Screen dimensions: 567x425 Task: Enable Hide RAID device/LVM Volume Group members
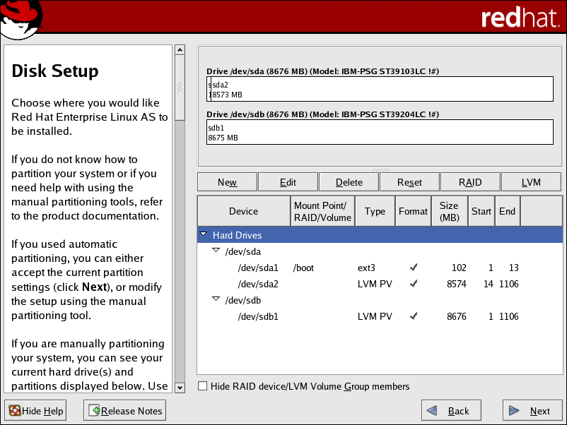pyautogui.click(x=203, y=386)
